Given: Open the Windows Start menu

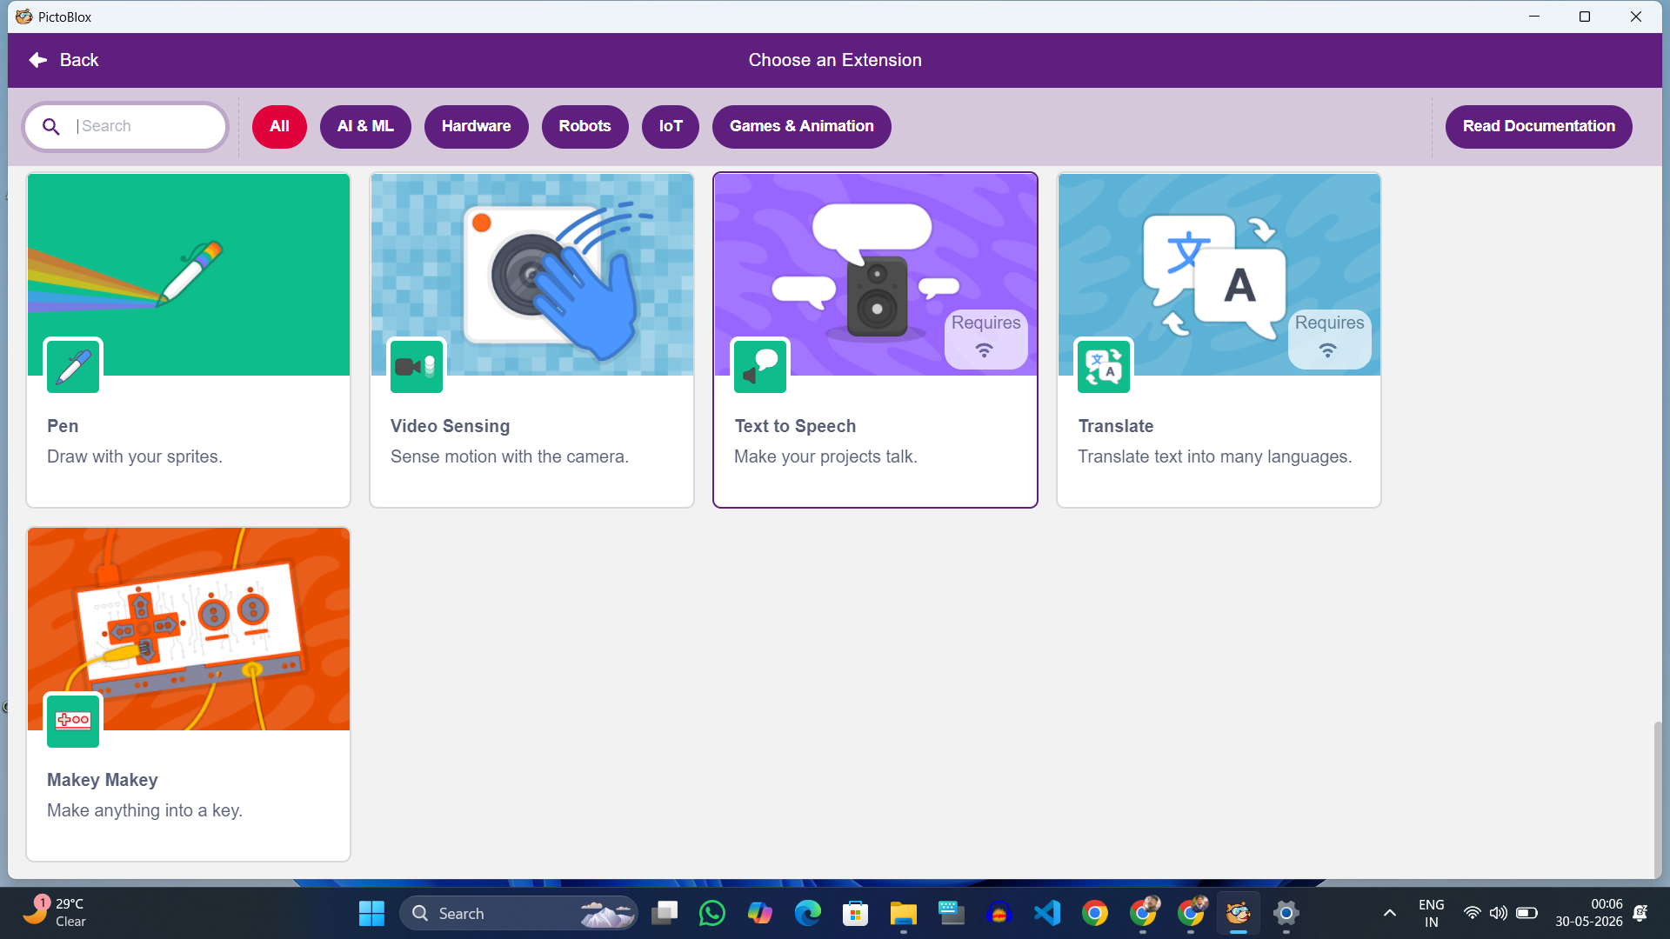Looking at the screenshot, I should (x=371, y=913).
